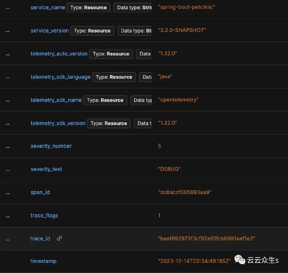Select the trace_id value beaf692973f3cf82e01fcb6991aef1e2
This screenshot has width=288, height=273.
tap(206, 239)
